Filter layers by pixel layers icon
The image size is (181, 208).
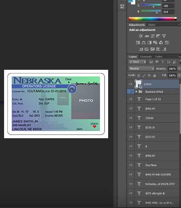(x=151, y=62)
